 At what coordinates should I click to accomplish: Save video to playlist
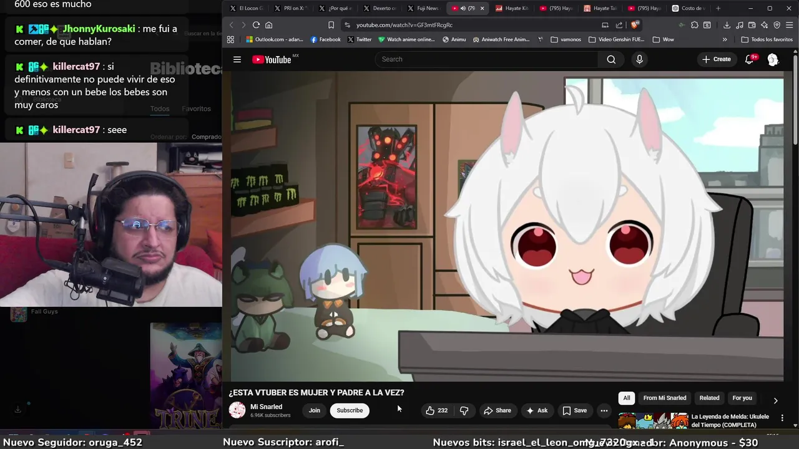[575, 410]
